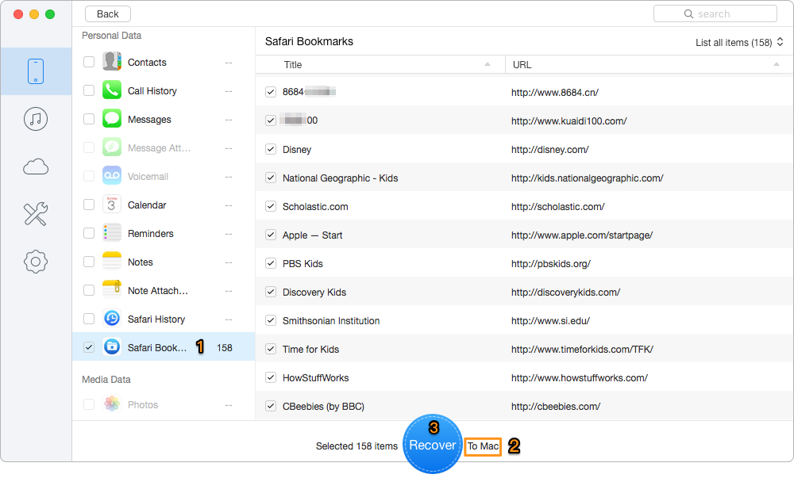Select the National Geographic - Kids row title
Image resolution: width=794 pixels, height=482 pixels.
click(341, 178)
